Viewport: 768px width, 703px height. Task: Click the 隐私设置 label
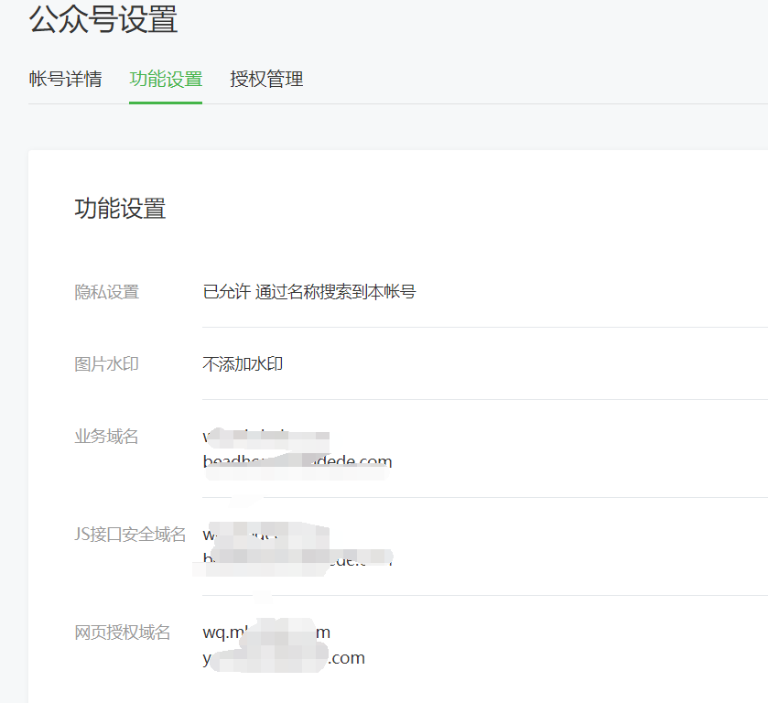pyautogui.click(x=106, y=292)
